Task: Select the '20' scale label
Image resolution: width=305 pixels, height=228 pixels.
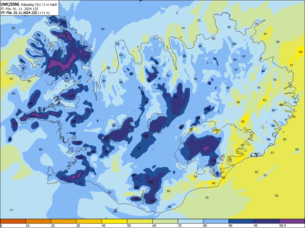Action: click(x=53, y=226)
